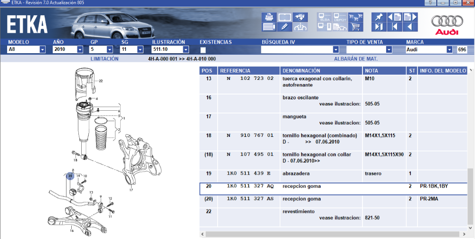The height and width of the screenshot is (239, 475).
Task: Expand the Modelo dropdown showing A8
Action: 42,49
